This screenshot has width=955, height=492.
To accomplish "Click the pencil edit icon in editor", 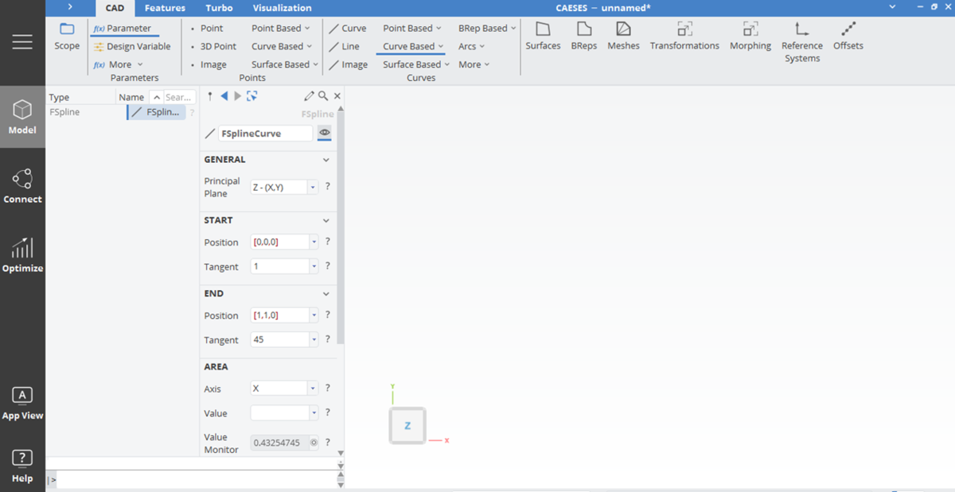I will pos(309,95).
